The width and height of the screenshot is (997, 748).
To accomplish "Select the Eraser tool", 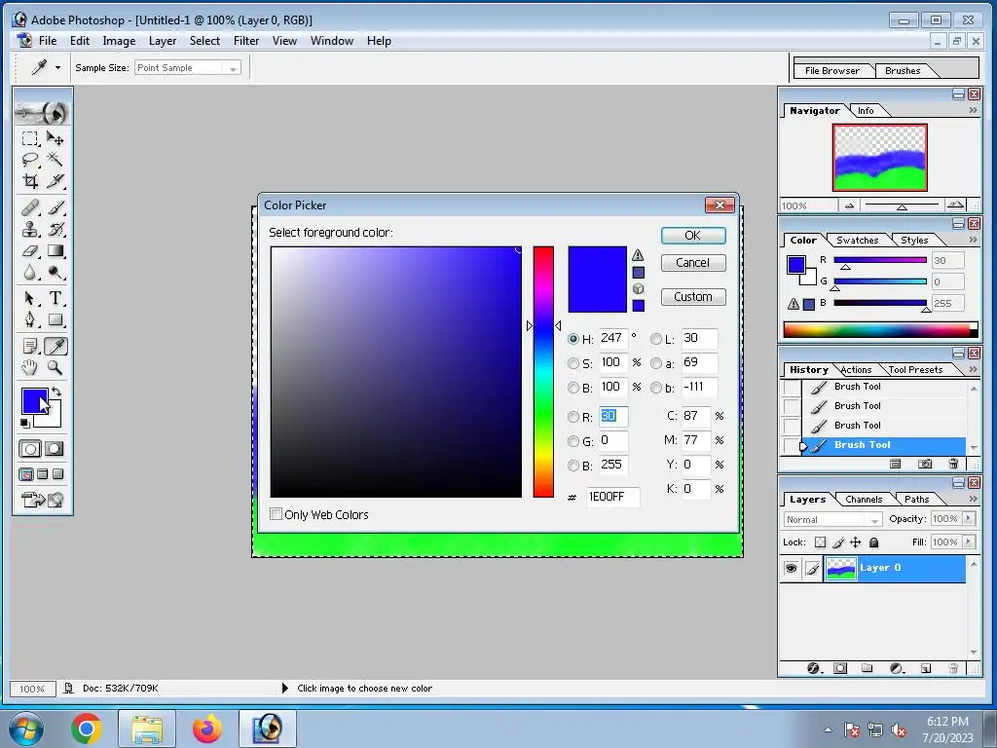I will coord(29,250).
